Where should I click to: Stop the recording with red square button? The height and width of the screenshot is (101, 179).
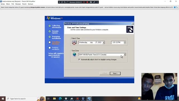click(x=87, y=2)
